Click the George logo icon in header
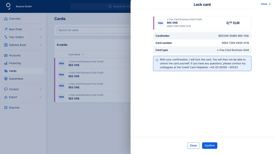The image size is (274, 154). tap(8, 6)
